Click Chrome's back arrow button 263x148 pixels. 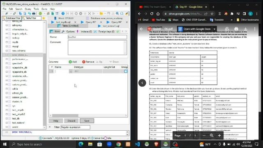pos(140,14)
